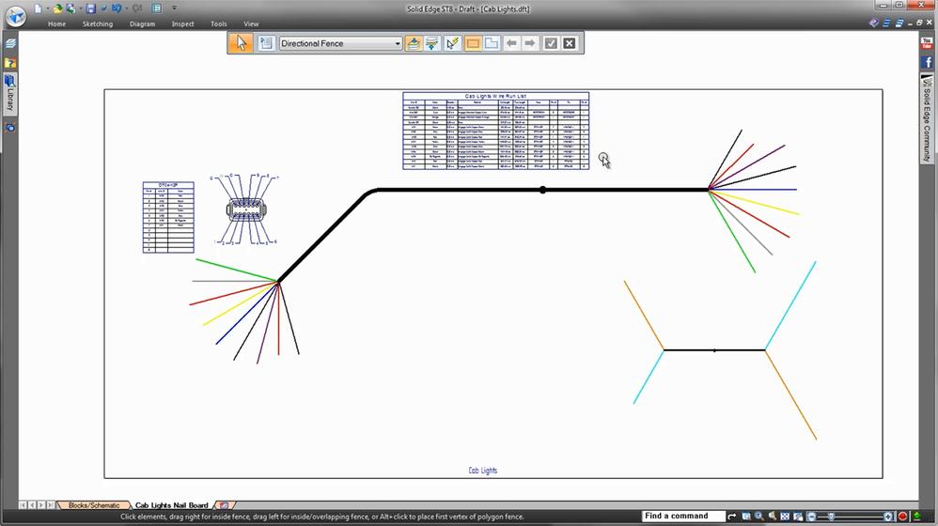Toggle the top-down selection filter

413,43
